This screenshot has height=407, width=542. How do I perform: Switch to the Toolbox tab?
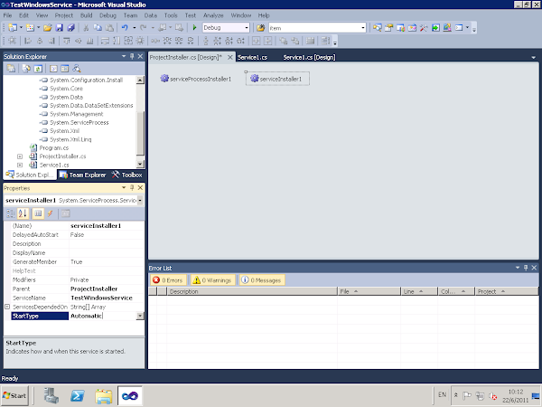pyautogui.click(x=126, y=175)
